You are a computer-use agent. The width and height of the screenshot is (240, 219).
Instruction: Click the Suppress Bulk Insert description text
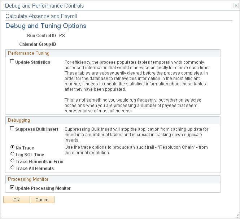(x=136, y=135)
